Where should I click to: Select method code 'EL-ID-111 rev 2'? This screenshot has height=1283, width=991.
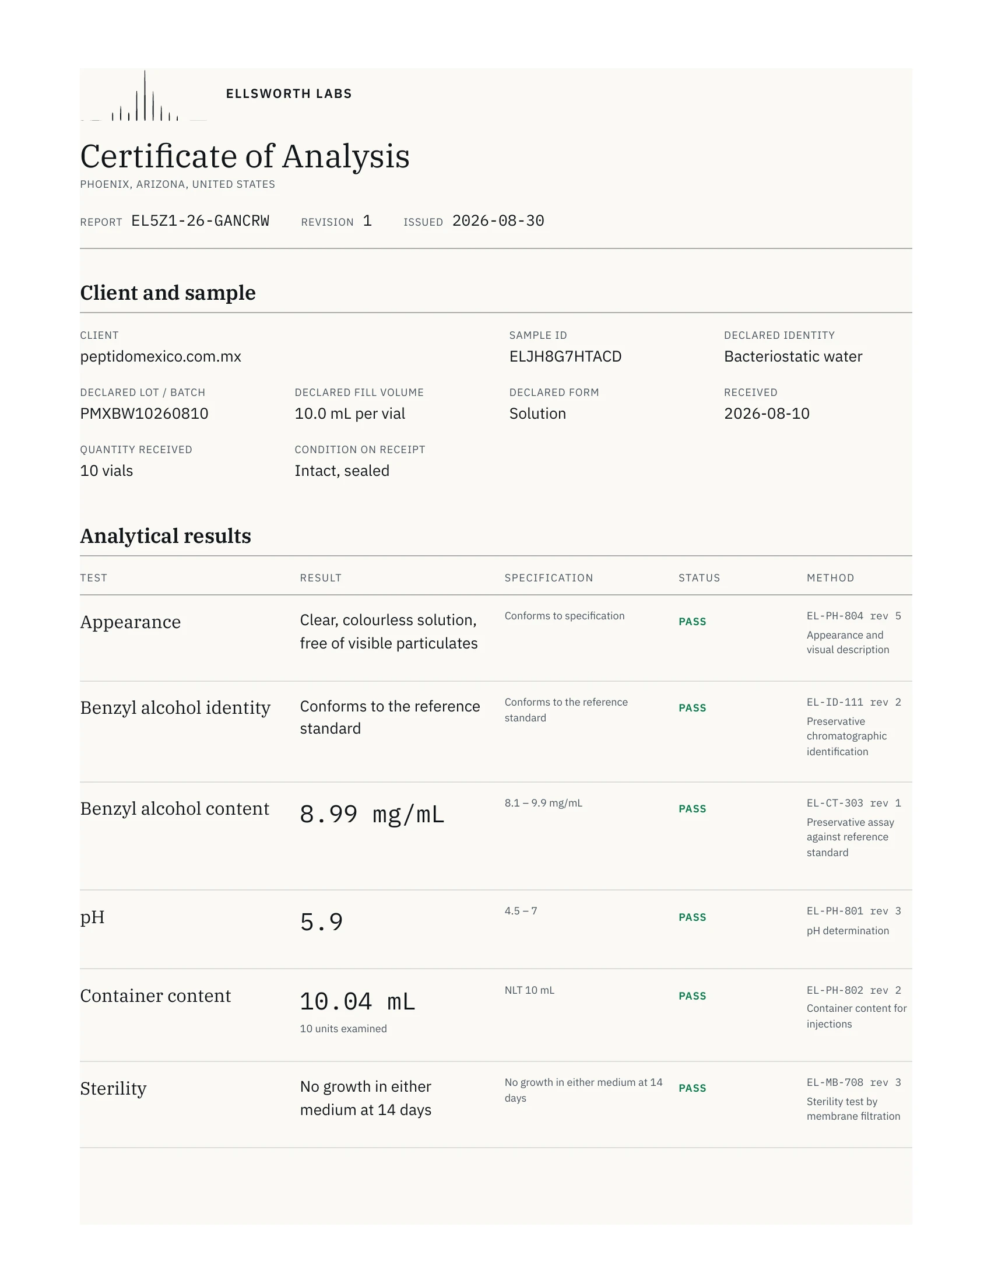[853, 702]
